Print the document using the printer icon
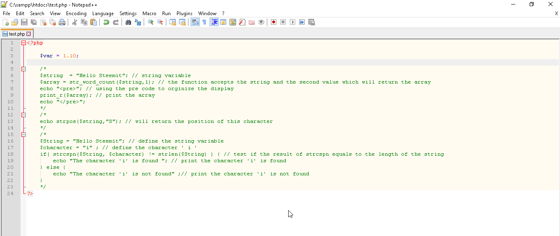 coord(62,22)
